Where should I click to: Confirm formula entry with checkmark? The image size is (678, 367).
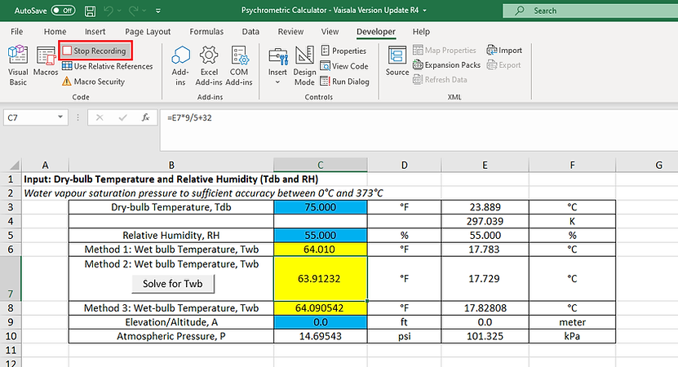point(123,117)
